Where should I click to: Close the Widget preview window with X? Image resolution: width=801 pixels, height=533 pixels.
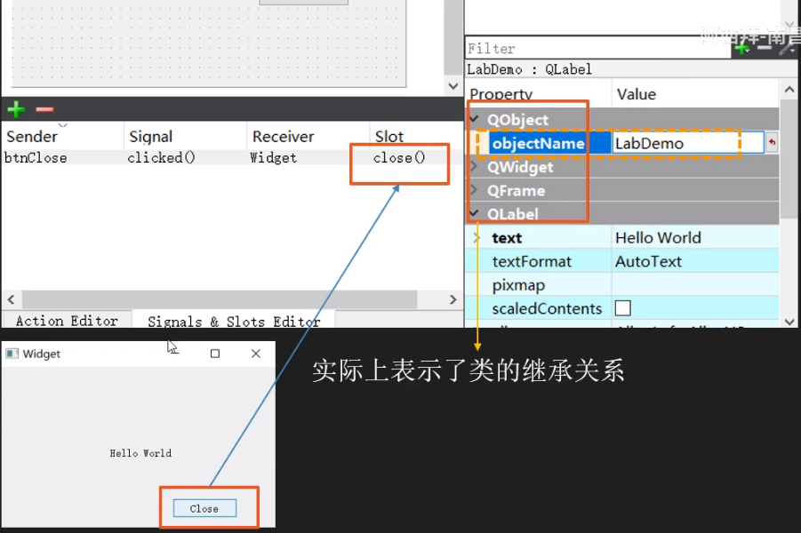pos(256,354)
